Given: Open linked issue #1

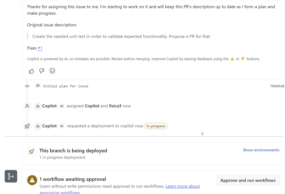Looking at the screenshot, I should click(x=40, y=48).
